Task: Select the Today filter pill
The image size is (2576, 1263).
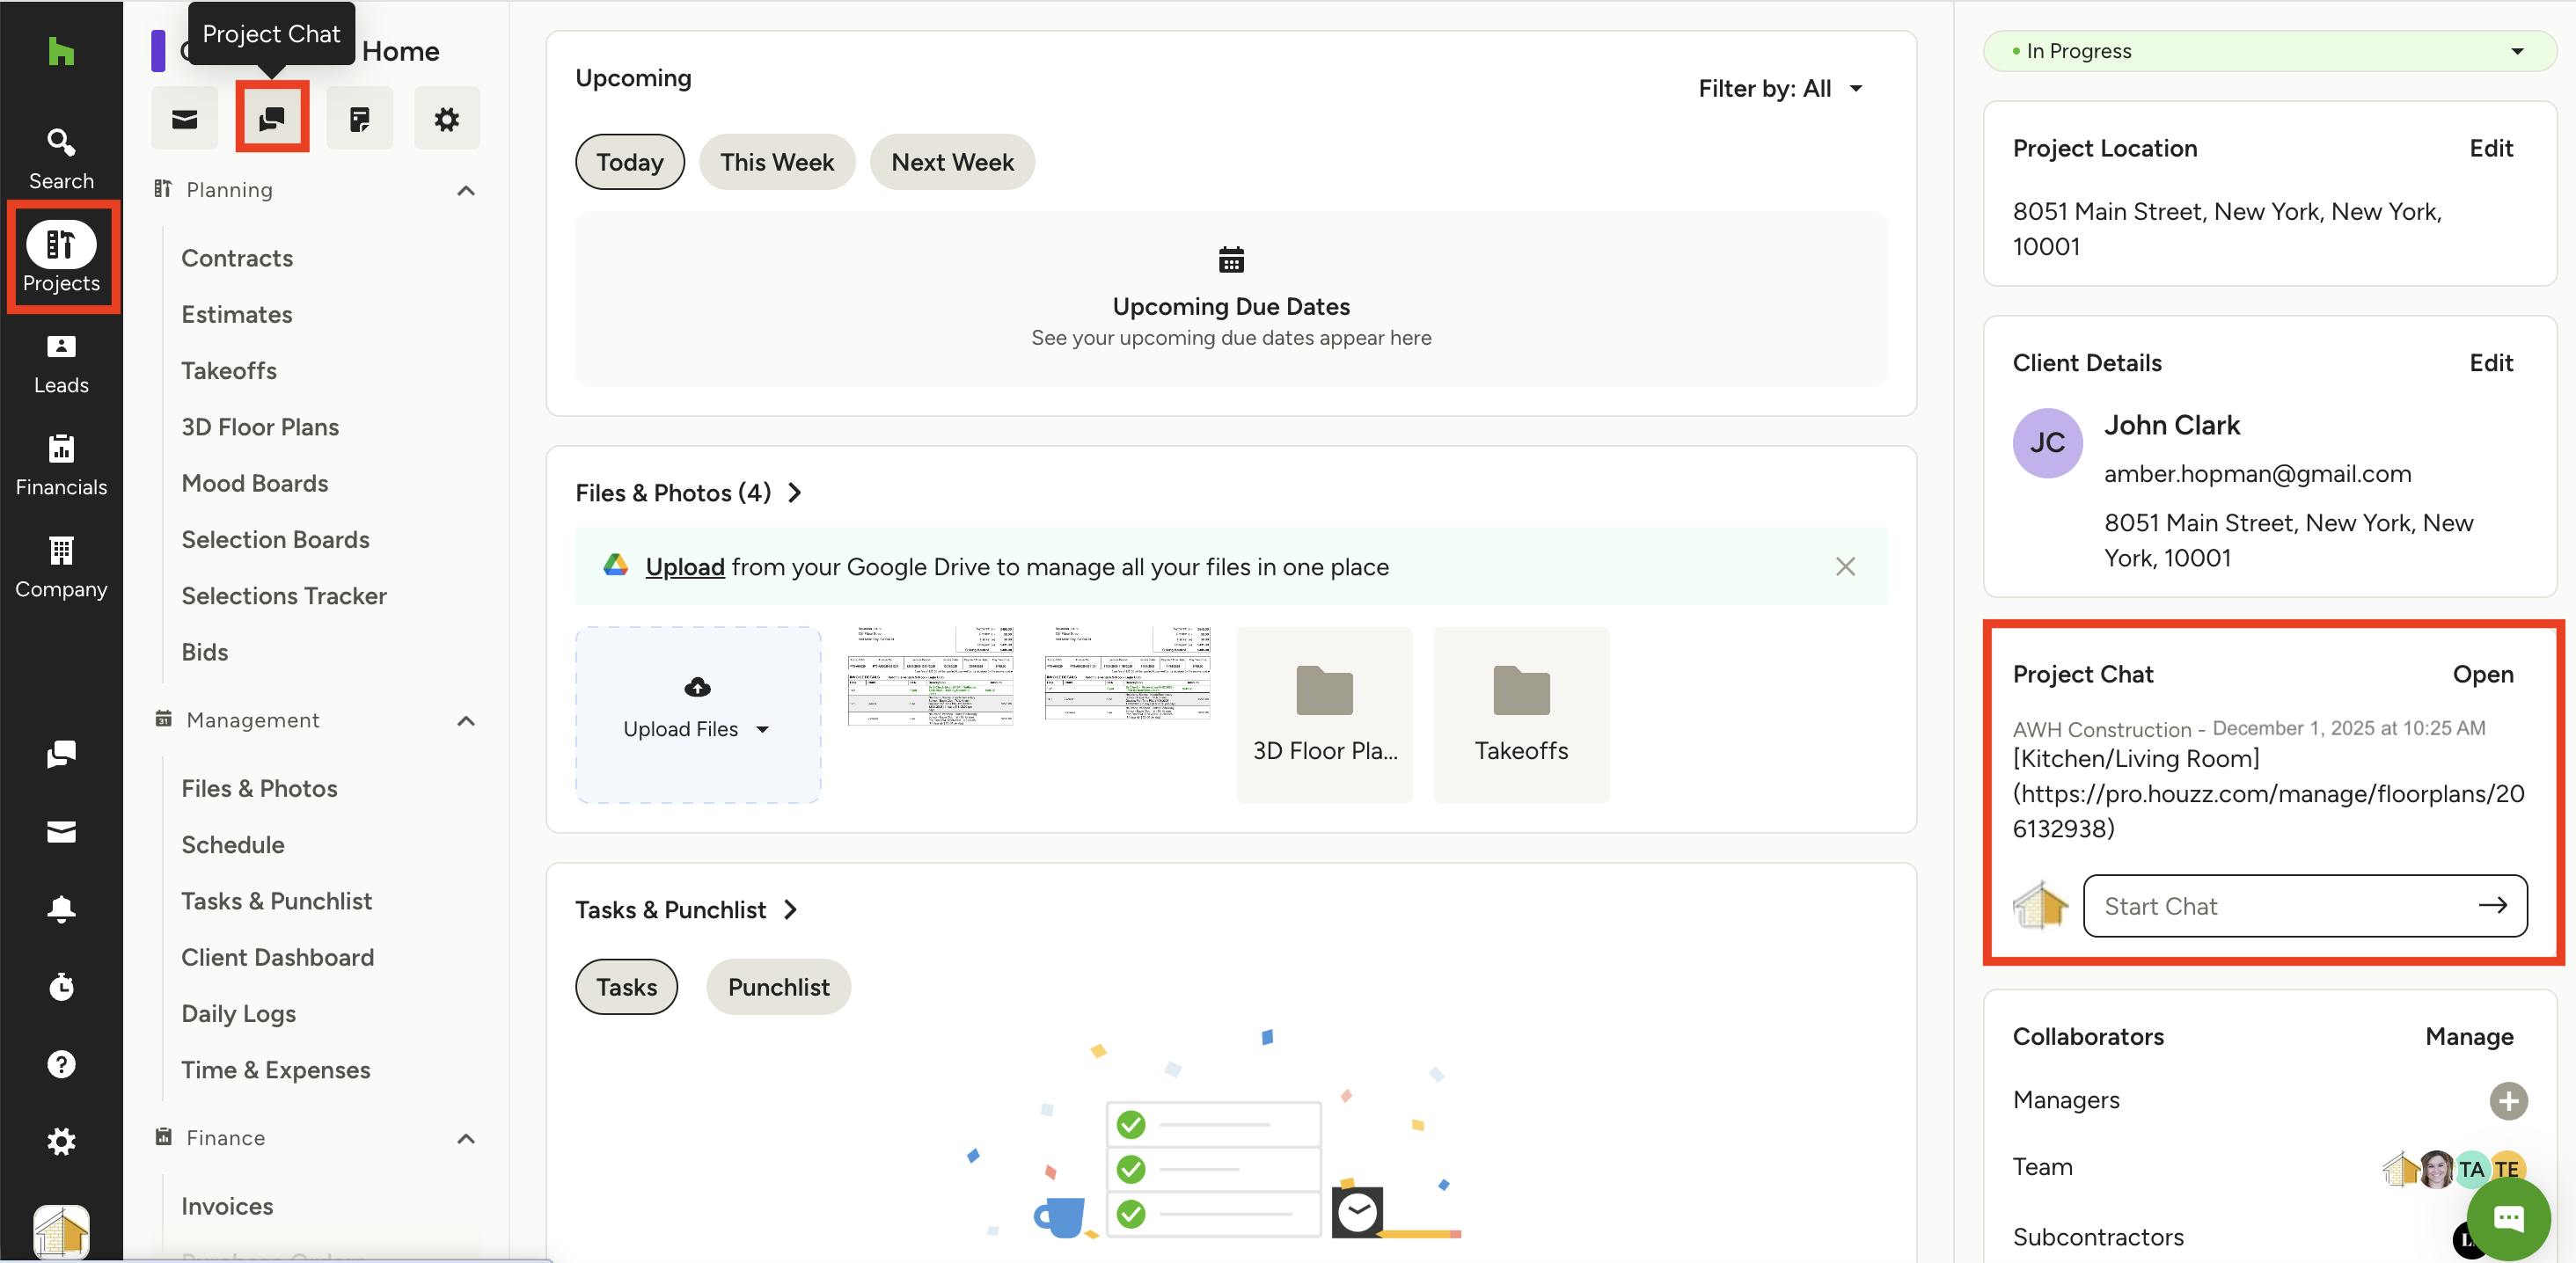Action: (x=629, y=162)
